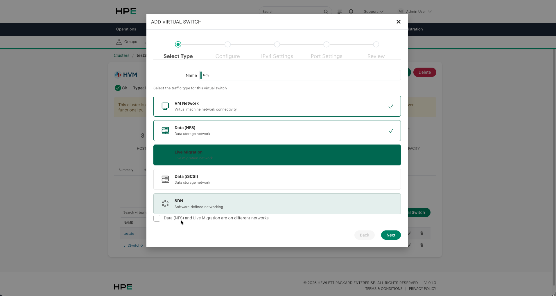This screenshot has width=556, height=296.
Task: Click the Back button
Action: click(x=365, y=235)
